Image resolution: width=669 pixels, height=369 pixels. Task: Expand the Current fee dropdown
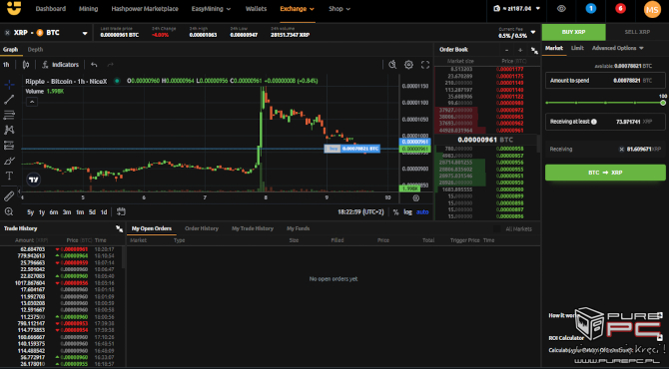(x=533, y=32)
